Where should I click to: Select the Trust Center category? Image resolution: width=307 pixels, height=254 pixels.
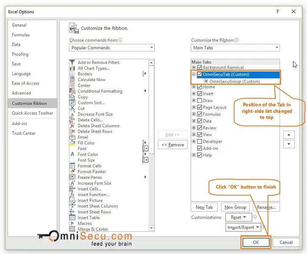tap(24, 133)
